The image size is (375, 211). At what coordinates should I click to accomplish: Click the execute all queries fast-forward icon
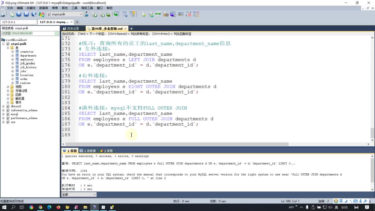26,14
